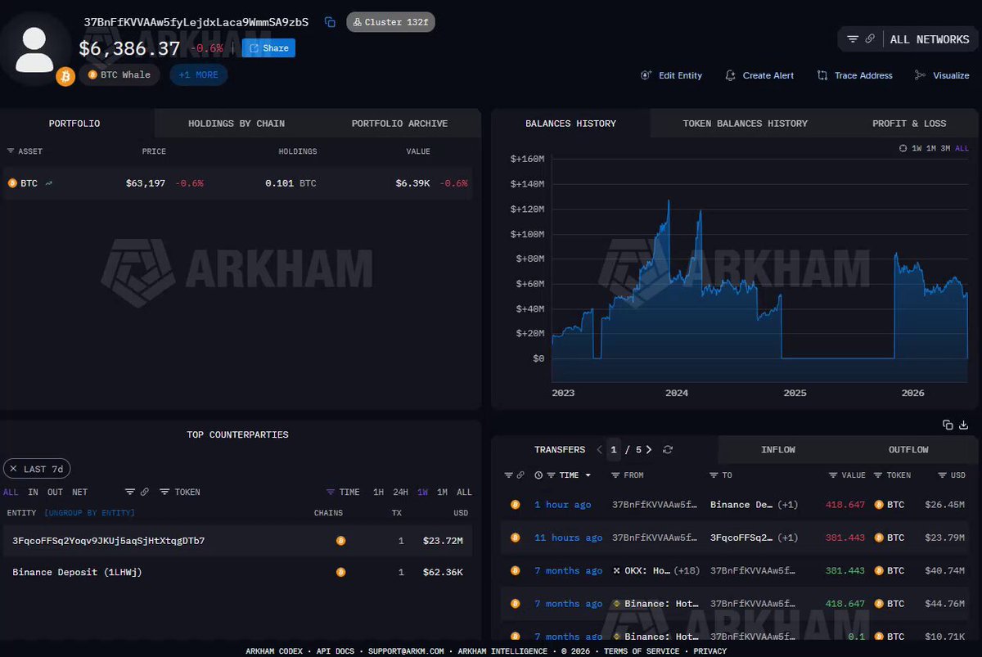
Task: Open the 11 hours ago transfer timestamp
Action: coord(568,538)
